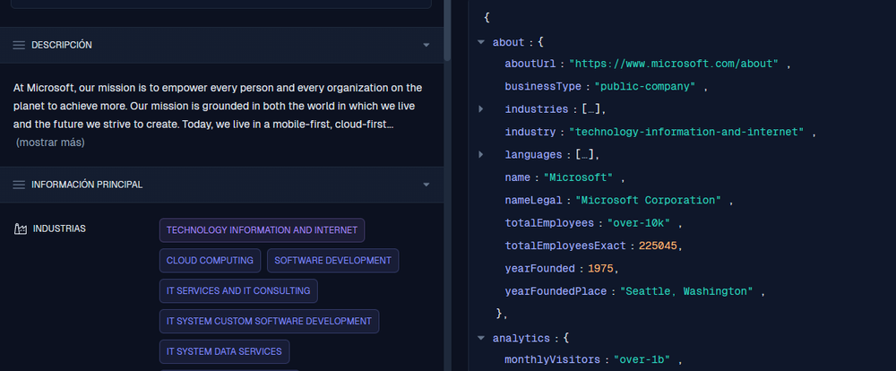Screen dimensions: 896x371
Task: Click the totalEmployees value "over-10k"
Action: [x=638, y=223]
